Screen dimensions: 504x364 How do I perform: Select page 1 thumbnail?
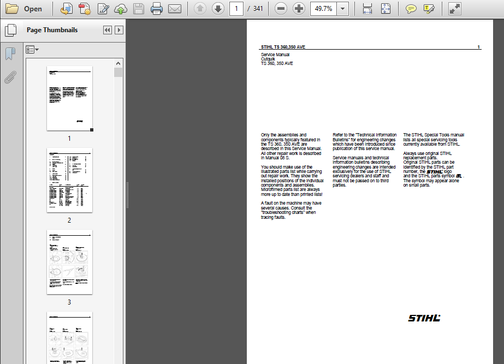click(x=69, y=98)
